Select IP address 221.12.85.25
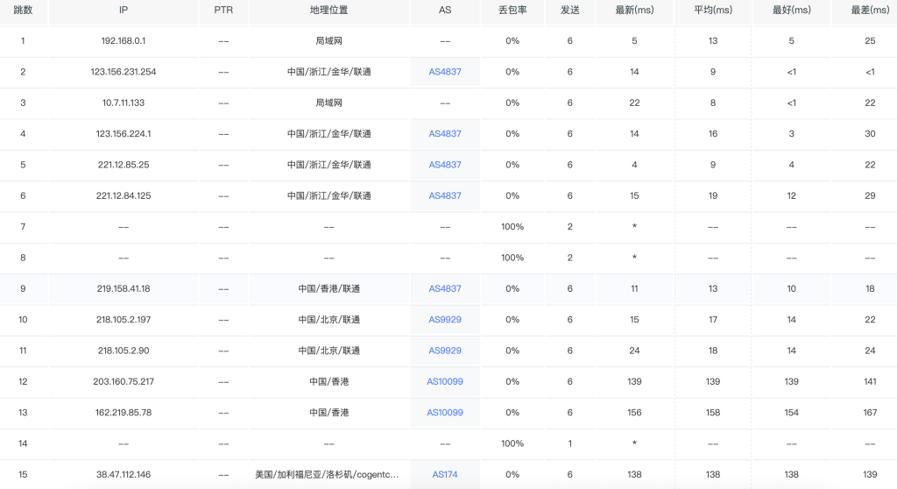This screenshot has height=489, width=897. [123, 165]
